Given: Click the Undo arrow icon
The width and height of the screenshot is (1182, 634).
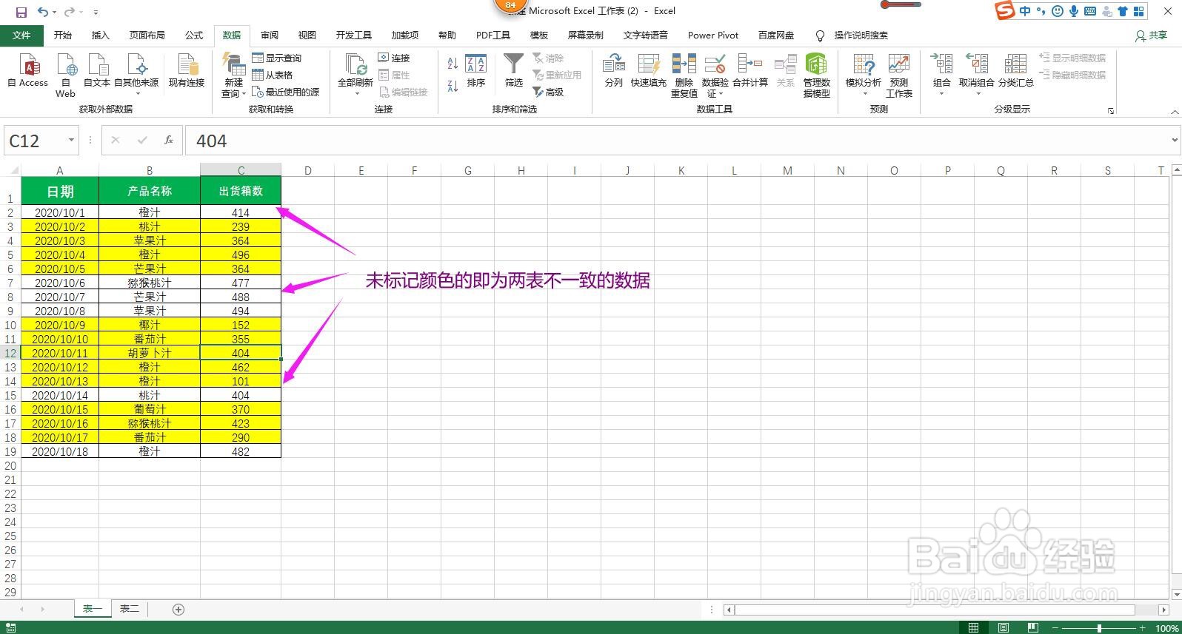Looking at the screenshot, I should [x=43, y=12].
